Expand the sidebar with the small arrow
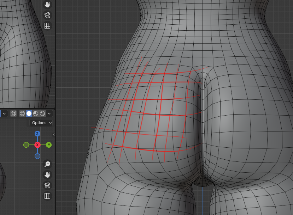The image size is (293, 215). 54,135
